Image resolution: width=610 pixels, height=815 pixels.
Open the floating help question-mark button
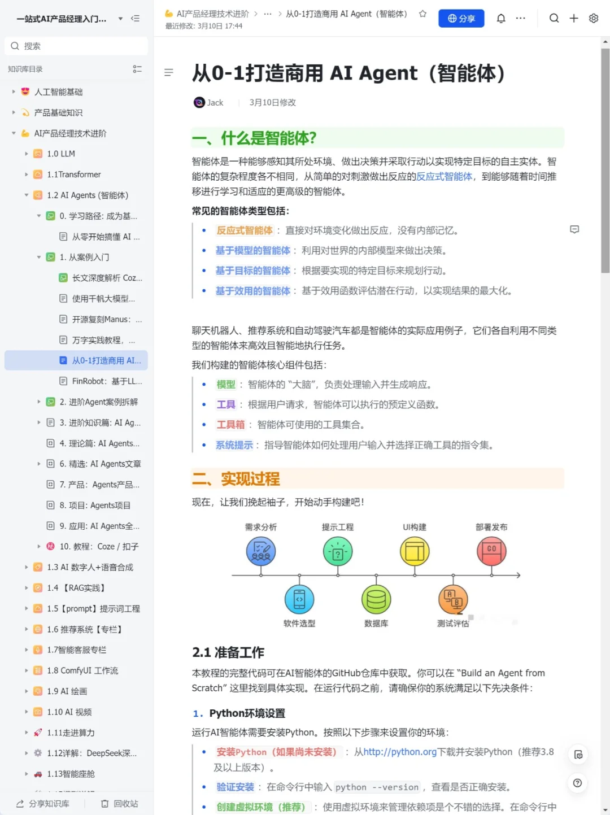coord(577,783)
